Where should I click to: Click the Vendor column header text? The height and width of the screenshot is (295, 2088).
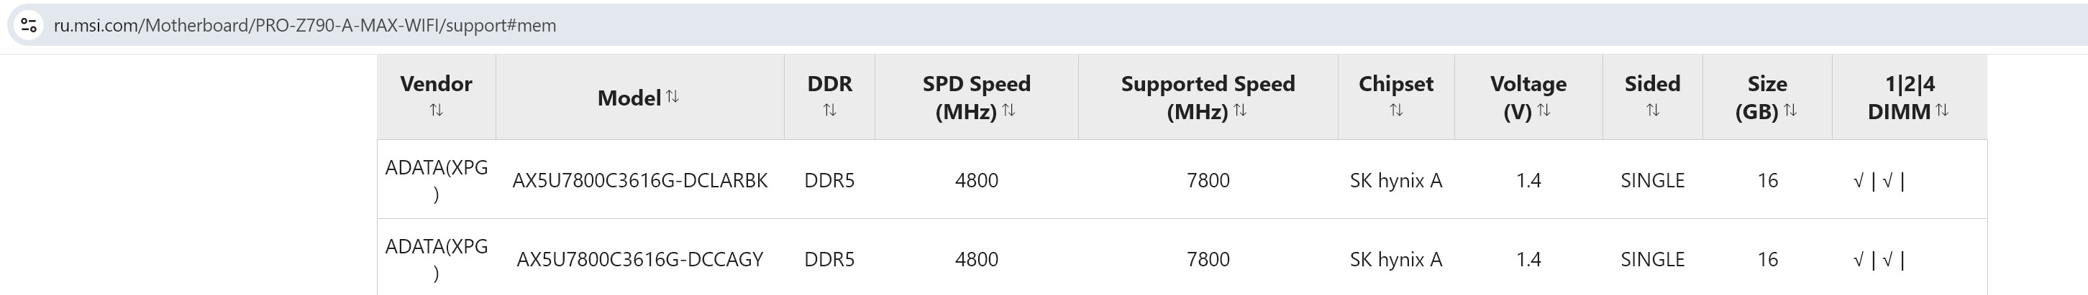pos(436,83)
